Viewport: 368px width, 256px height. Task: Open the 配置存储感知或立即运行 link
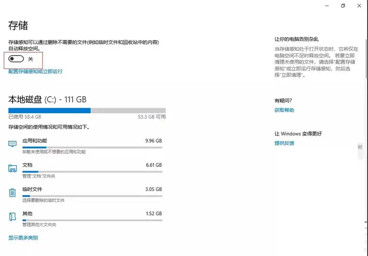click(35, 72)
